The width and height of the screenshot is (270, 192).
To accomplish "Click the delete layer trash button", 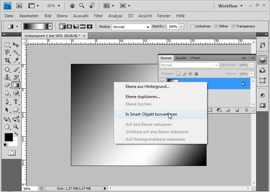I will (x=246, y=110).
